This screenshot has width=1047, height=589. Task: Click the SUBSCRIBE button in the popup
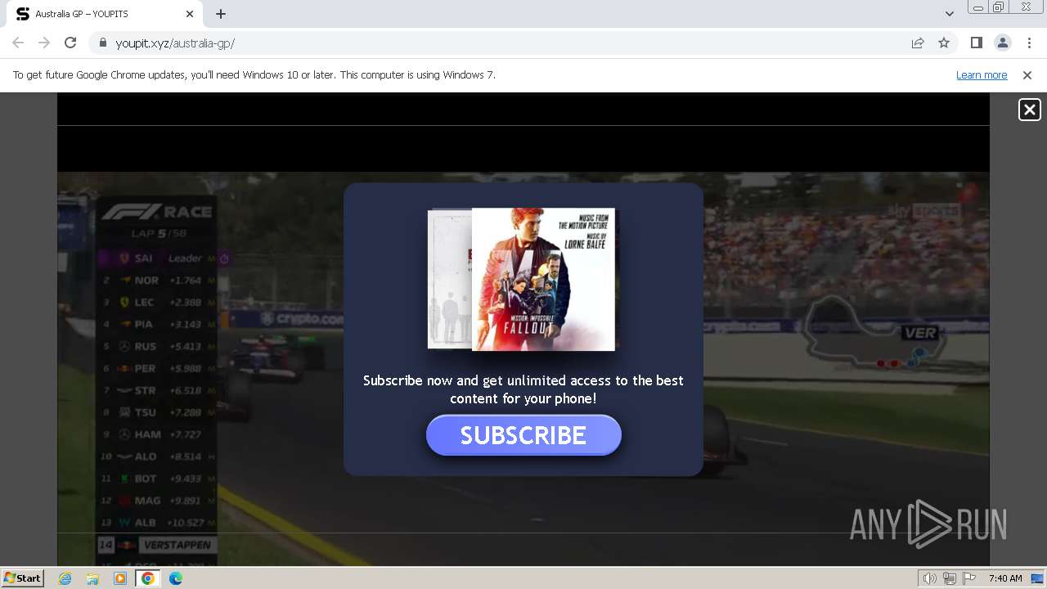pos(523,435)
